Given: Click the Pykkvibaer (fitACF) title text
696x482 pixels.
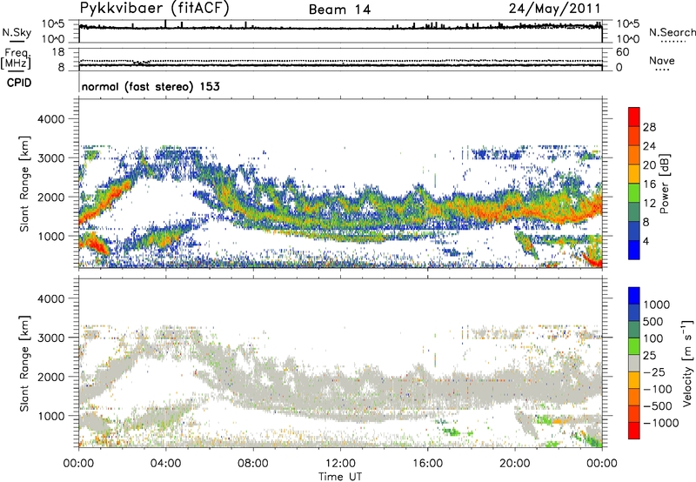Looking at the screenshot, I should coord(154,9).
